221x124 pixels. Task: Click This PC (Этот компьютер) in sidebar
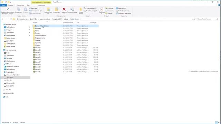11,50
